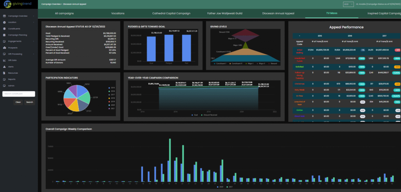
Task: Open the Cathedral Capital Campaign tab
Action: tap(171, 13)
